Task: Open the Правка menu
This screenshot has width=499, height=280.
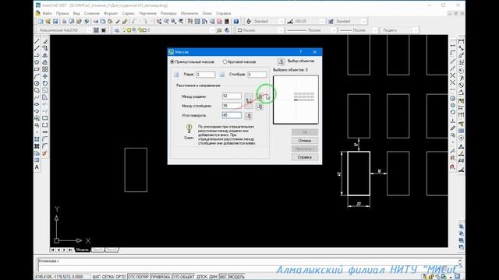Action: tap(62, 13)
